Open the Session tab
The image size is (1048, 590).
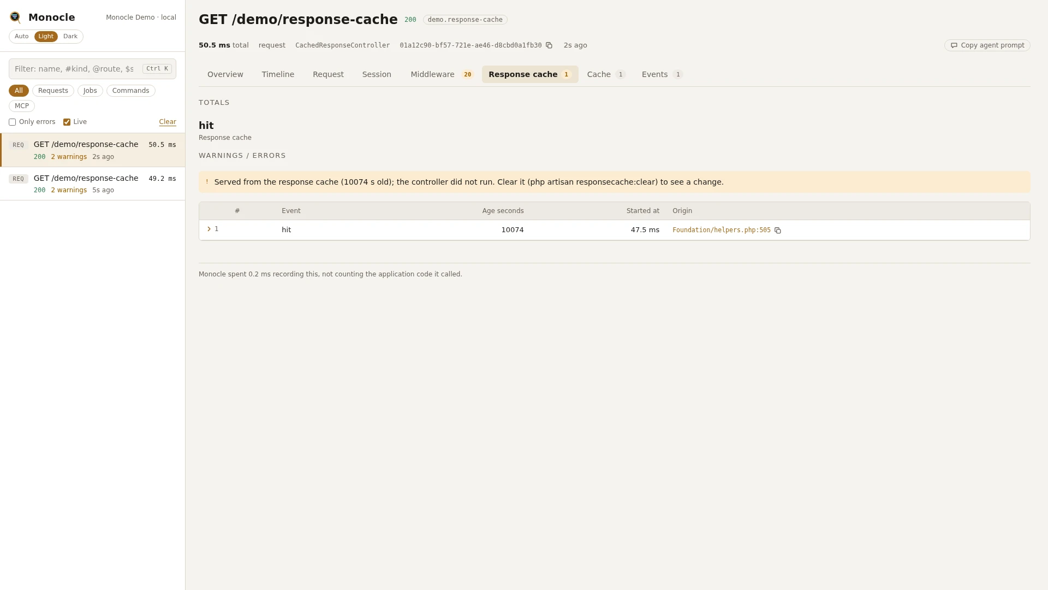(x=377, y=74)
